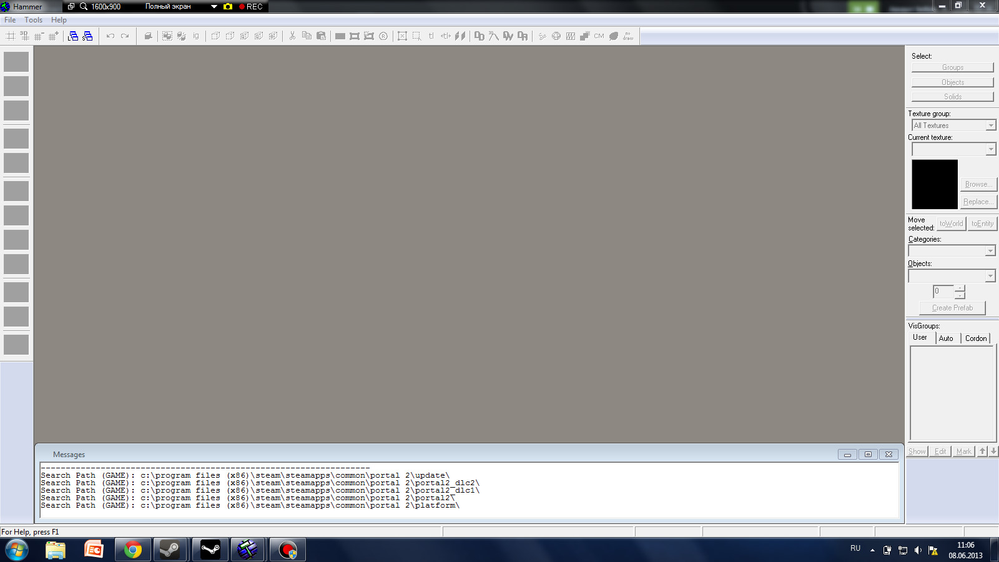999x562 pixels.
Task: Click the leaf-shaped icon beside "no draw"
Action: [x=614, y=36]
